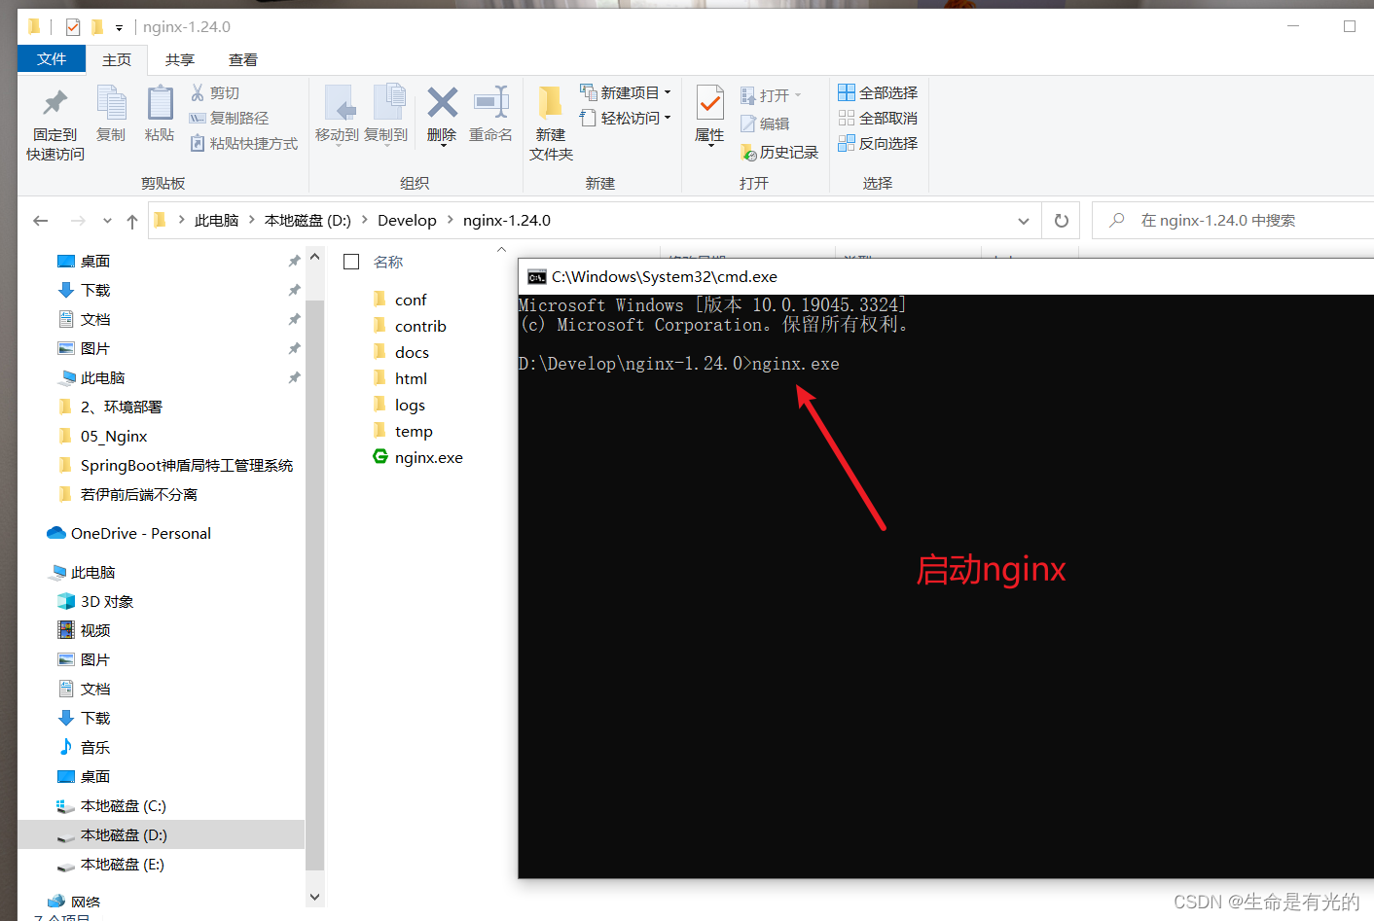Viewport: 1374px width, 921px height.
Task: Click the quick access toolbar checkmark icon
Action: coord(73,27)
